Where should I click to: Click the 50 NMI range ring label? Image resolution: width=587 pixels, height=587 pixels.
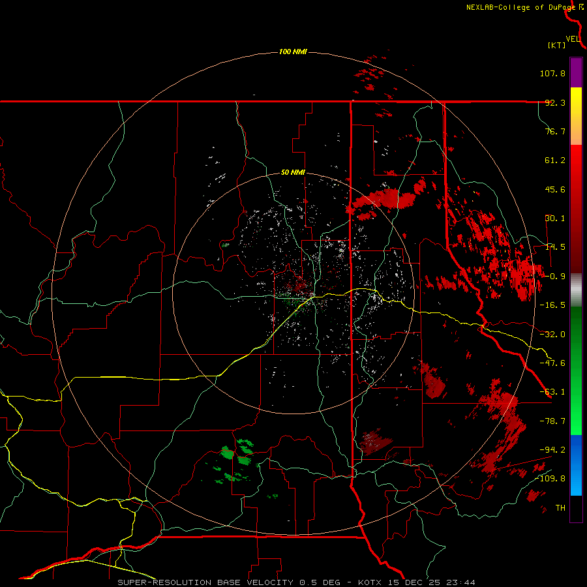tap(293, 173)
